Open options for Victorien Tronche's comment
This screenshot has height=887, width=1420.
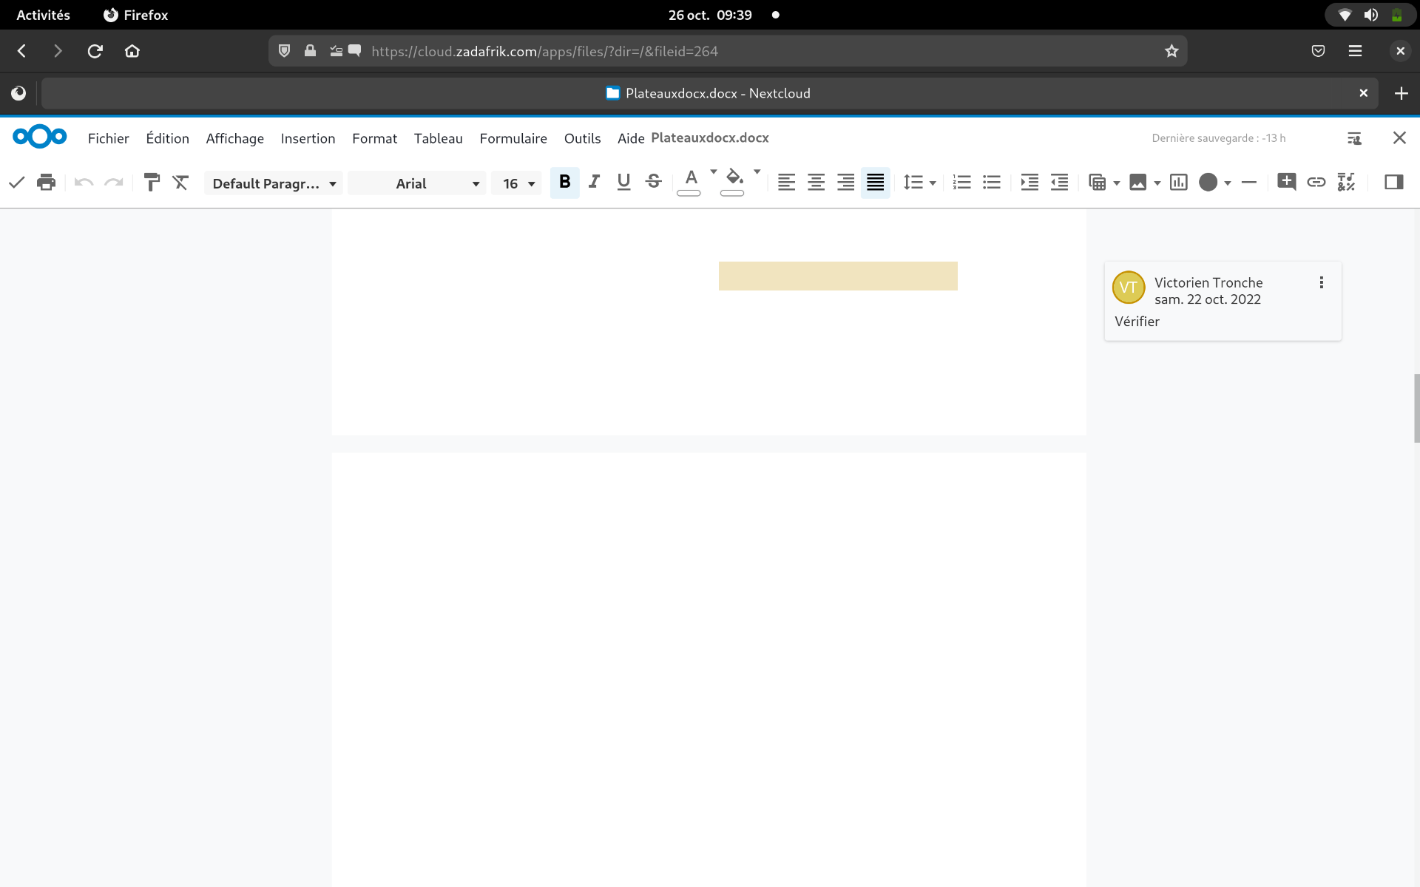point(1321,282)
